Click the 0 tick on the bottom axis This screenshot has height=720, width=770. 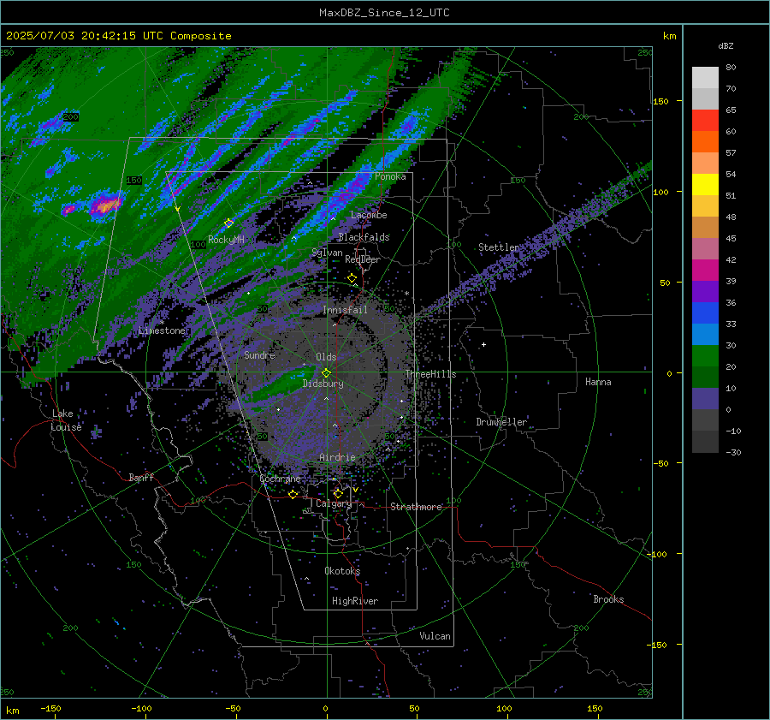pyautogui.click(x=325, y=709)
